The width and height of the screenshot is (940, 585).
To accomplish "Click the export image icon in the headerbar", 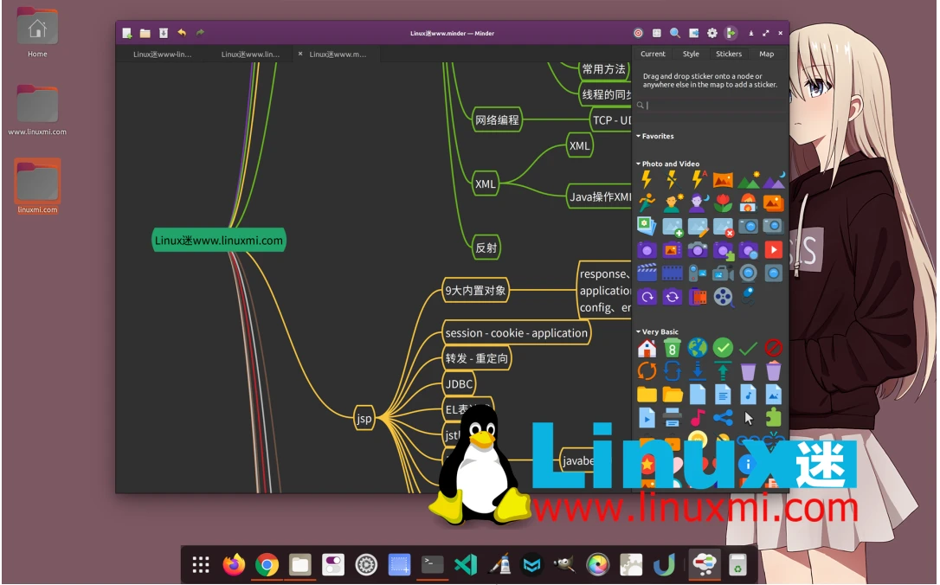I will click(693, 33).
